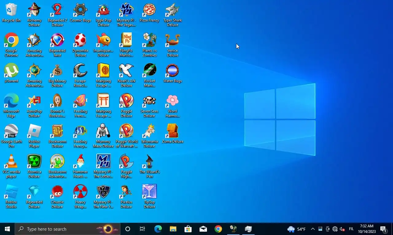Image resolution: width=393 pixels, height=235 pixels.
Task: Open the clock showing 7:32 AM
Action: (x=367, y=229)
